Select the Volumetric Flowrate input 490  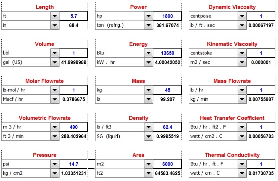click(73, 127)
